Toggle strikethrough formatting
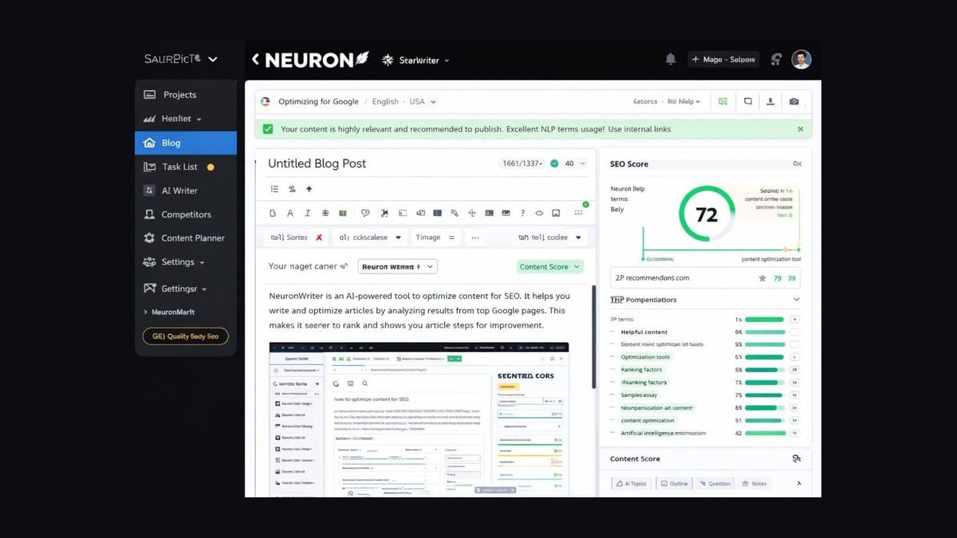 click(325, 213)
